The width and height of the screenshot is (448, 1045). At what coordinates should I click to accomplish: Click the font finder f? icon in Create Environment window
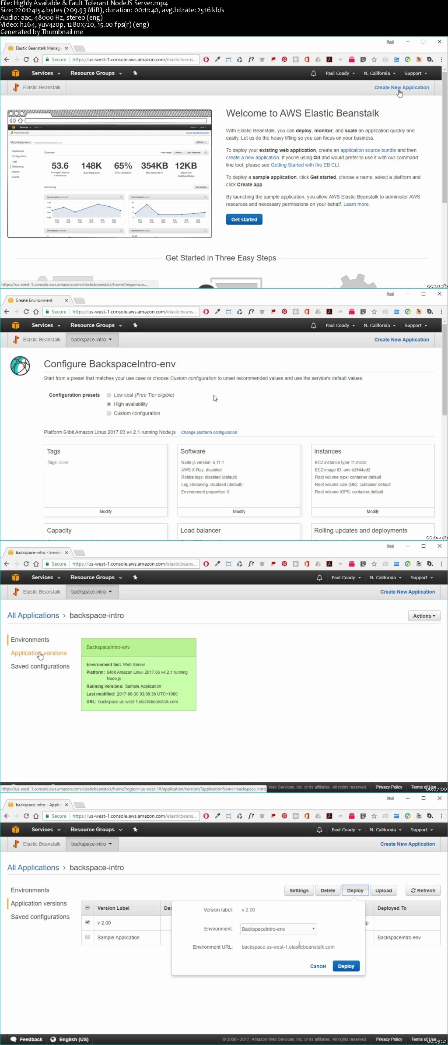(x=251, y=312)
